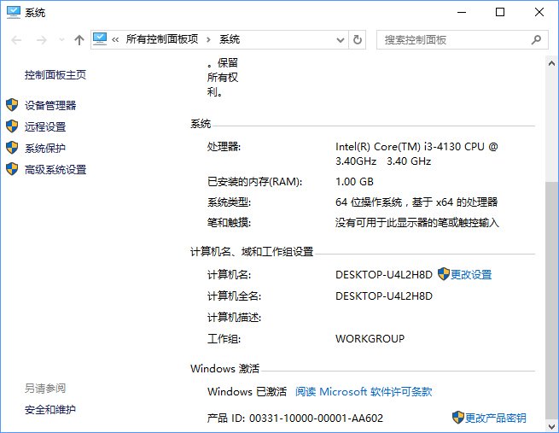Expand the address bar history dropdown
559x433 pixels.
340,39
